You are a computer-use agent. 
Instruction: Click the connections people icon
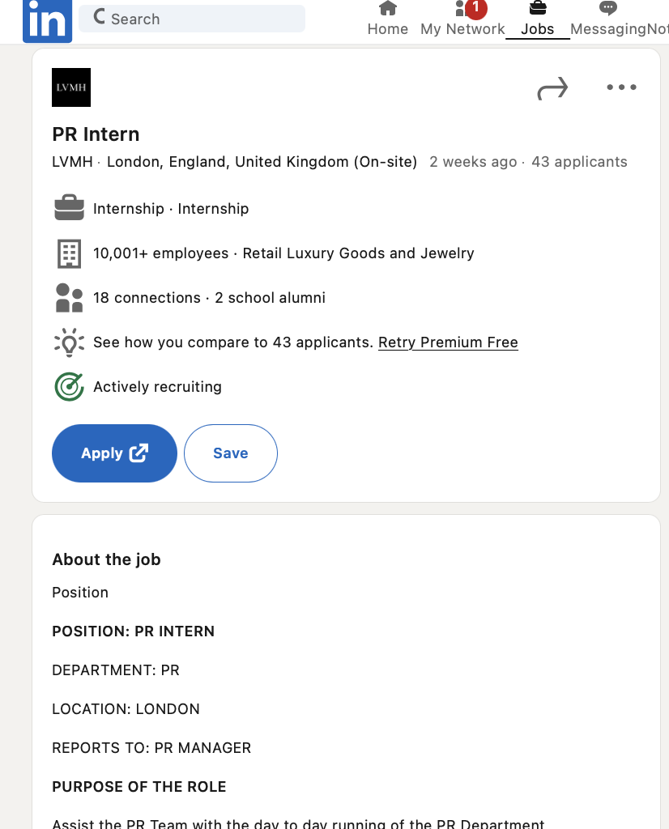70,298
